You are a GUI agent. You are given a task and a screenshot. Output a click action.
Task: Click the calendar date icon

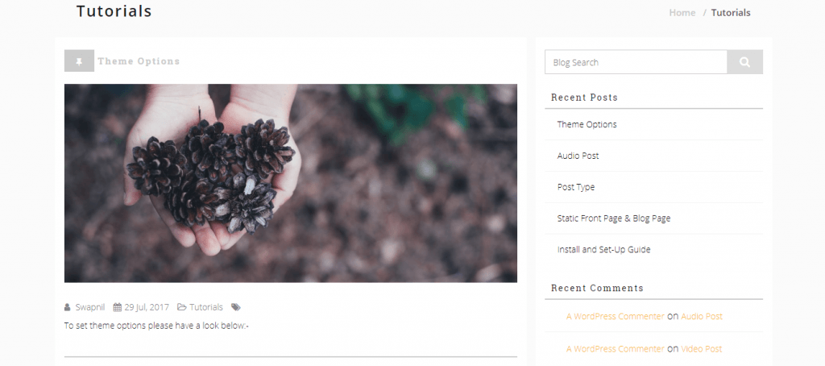click(x=118, y=307)
